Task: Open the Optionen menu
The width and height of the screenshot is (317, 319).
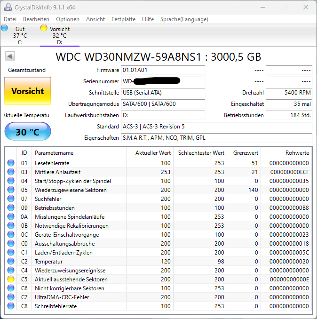Action: point(68,19)
